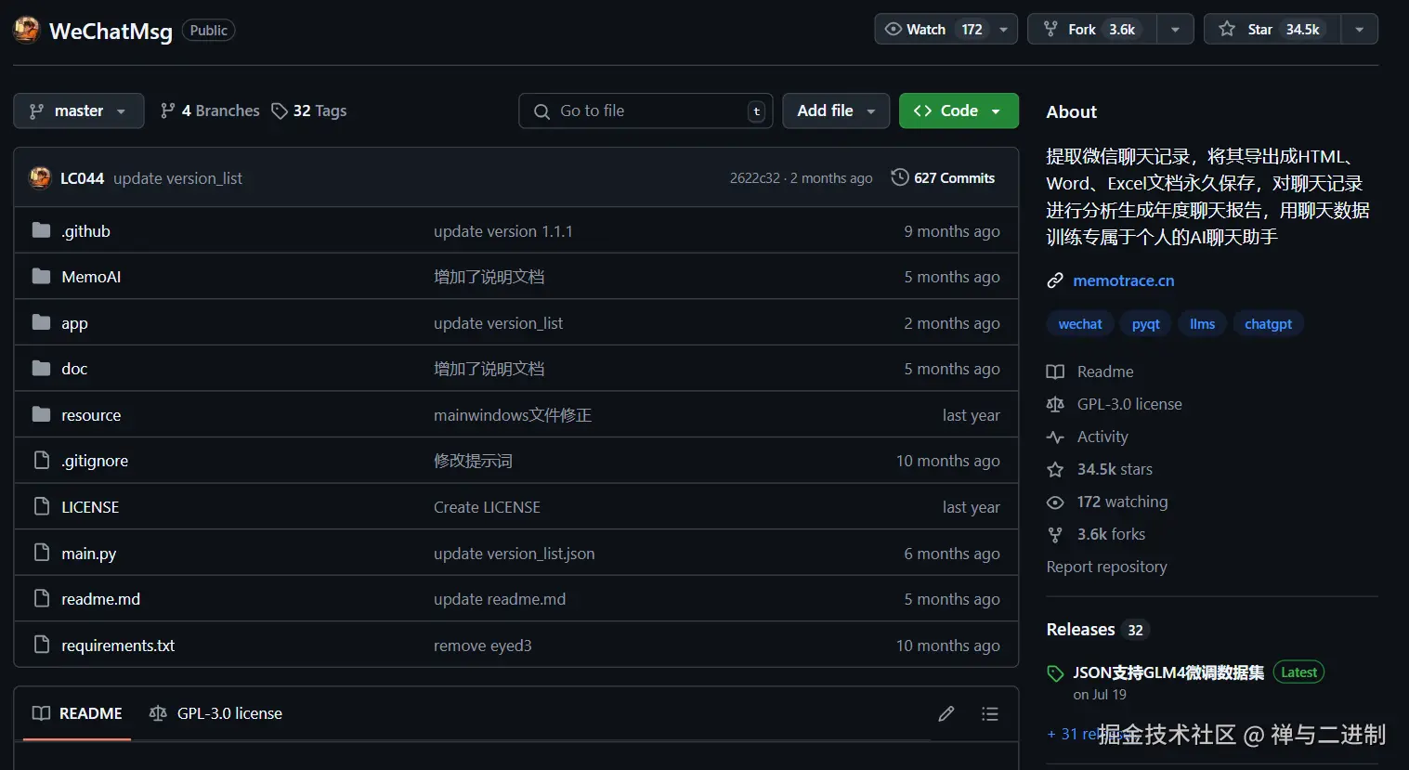Open the JSON支持GLM4微调数据集 release

click(1168, 672)
